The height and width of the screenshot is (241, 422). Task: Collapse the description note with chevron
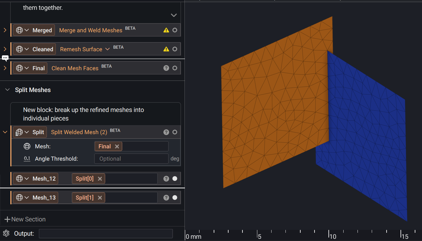pyautogui.click(x=174, y=15)
